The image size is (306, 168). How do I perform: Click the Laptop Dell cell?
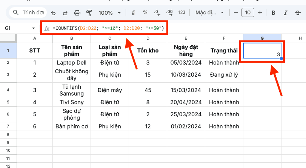point(72,63)
